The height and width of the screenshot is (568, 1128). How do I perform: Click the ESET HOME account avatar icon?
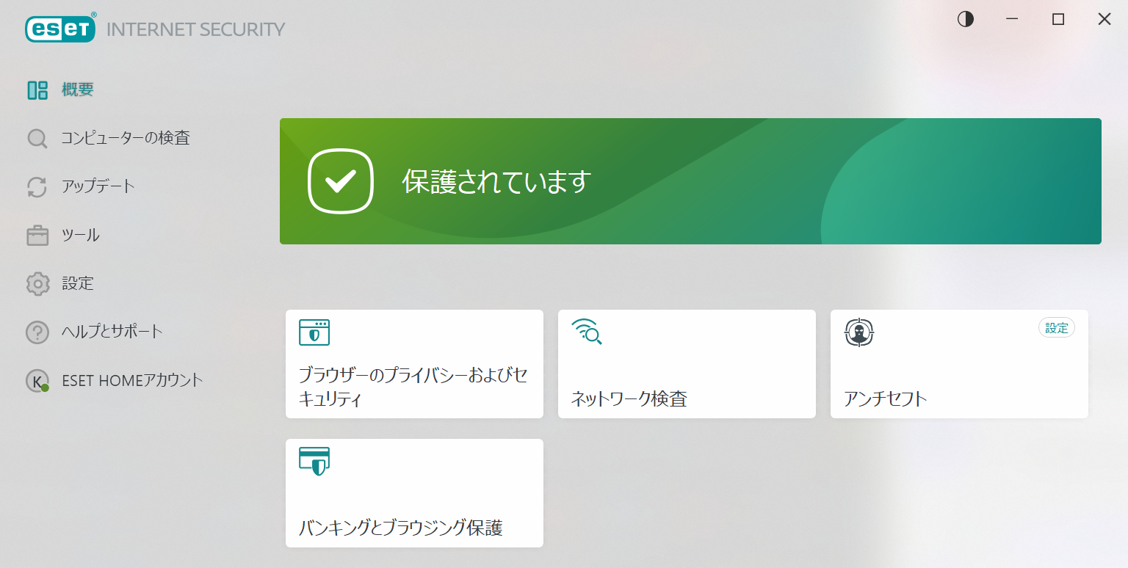pos(37,381)
